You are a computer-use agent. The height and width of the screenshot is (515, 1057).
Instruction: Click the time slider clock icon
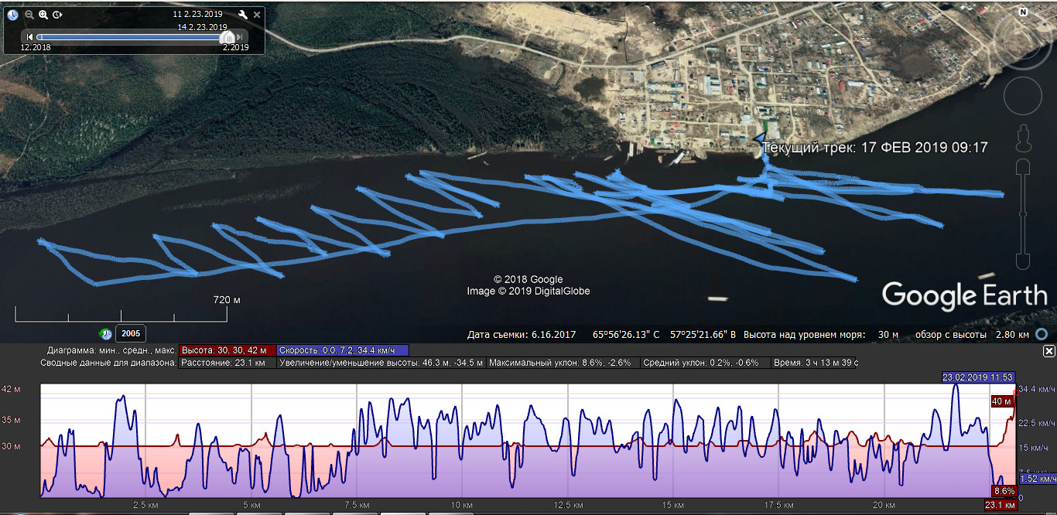13,15
